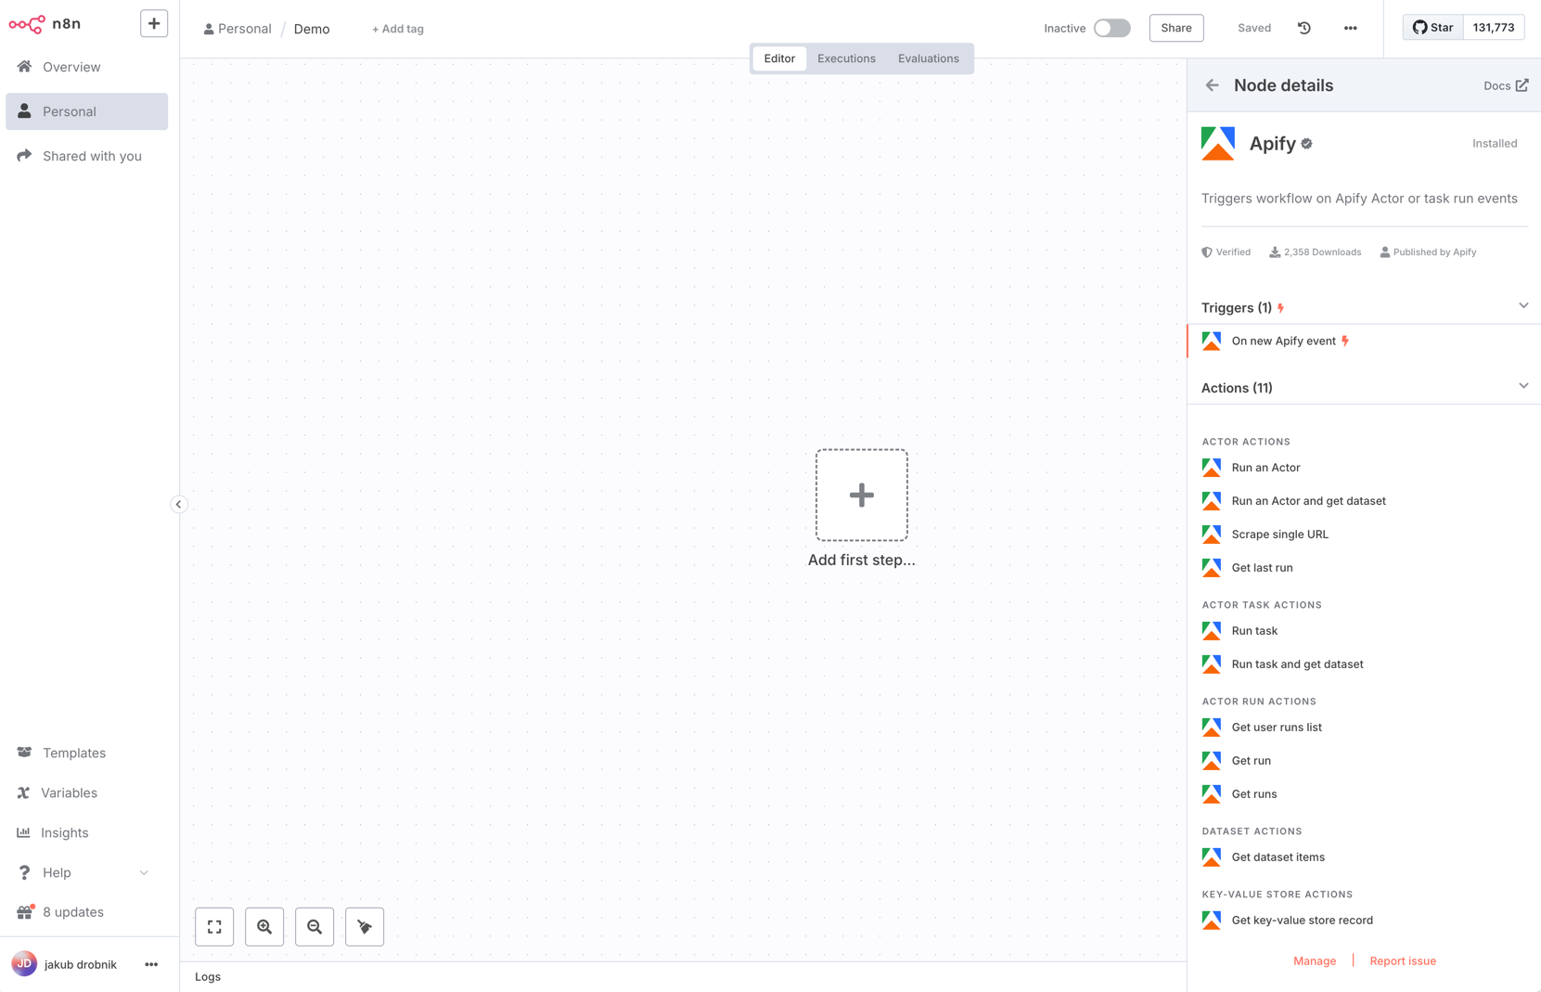Image resolution: width=1541 pixels, height=992 pixels.
Task: Click the Add first step box
Action: (x=861, y=495)
